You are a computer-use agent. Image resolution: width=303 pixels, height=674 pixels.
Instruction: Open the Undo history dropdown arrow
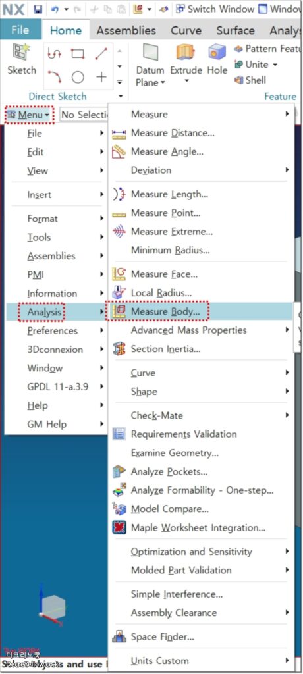pyautogui.click(x=66, y=9)
